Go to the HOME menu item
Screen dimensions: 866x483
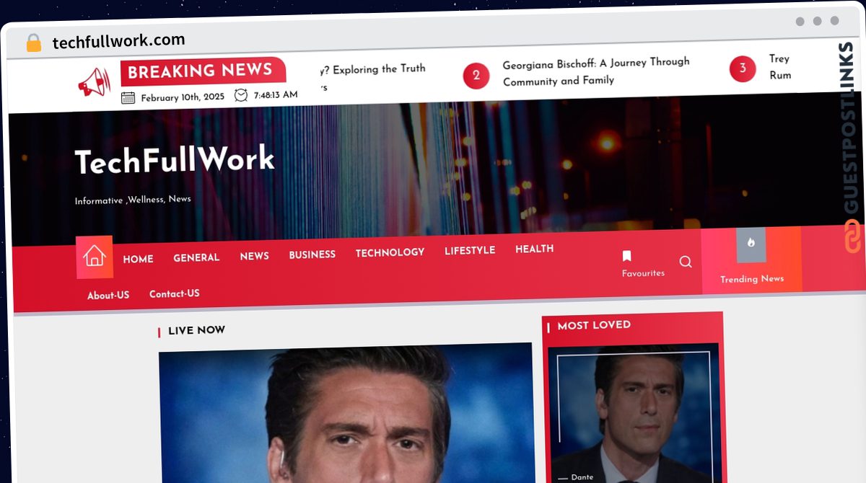(x=138, y=259)
